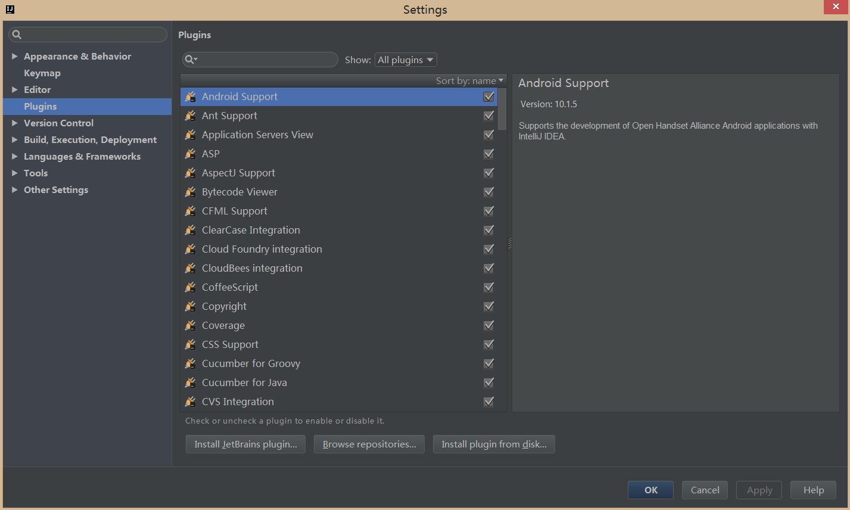
Task: Expand Languages & Frameworks section
Action: click(15, 156)
